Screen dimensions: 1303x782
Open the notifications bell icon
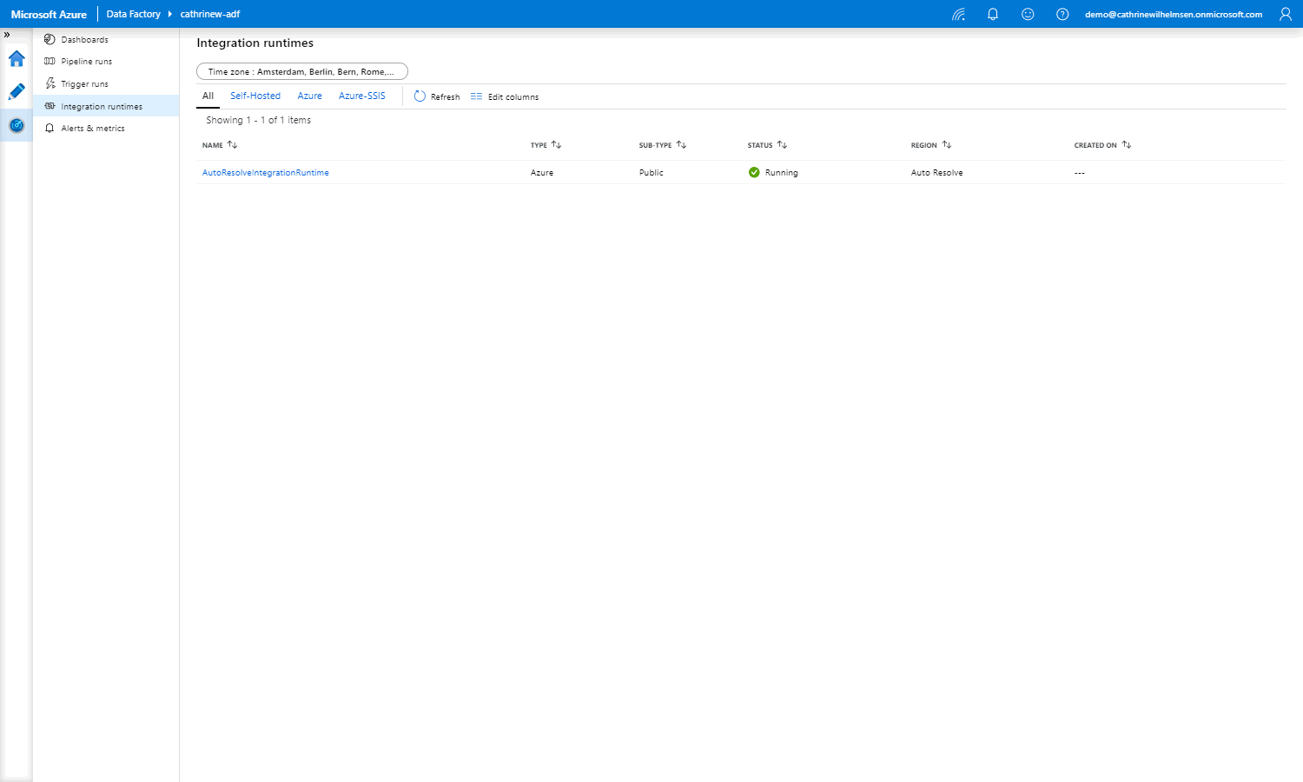click(x=993, y=15)
